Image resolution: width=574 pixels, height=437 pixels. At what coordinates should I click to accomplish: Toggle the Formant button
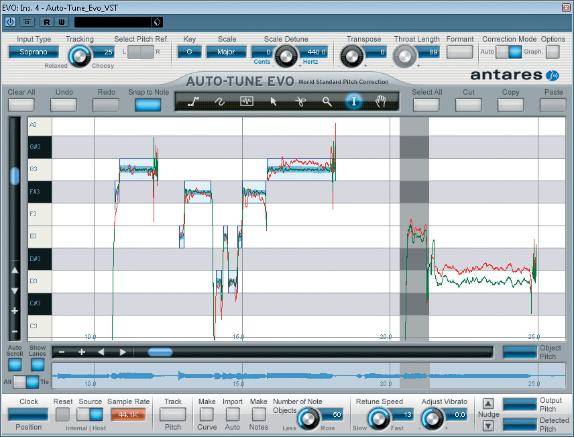pos(460,52)
